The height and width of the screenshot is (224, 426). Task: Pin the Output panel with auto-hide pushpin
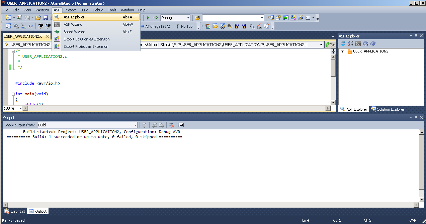tap(416, 117)
